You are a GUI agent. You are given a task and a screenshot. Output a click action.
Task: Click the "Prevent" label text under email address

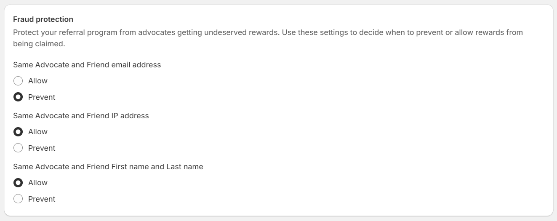pos(42,97)
